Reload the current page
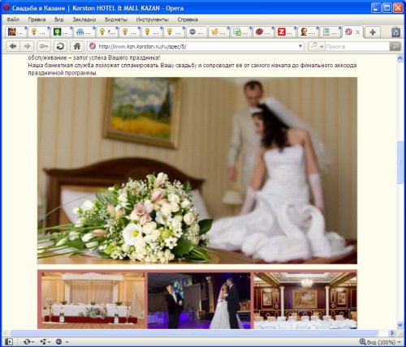406x347 pixels. pyautogui.click(x=60, y=46)
